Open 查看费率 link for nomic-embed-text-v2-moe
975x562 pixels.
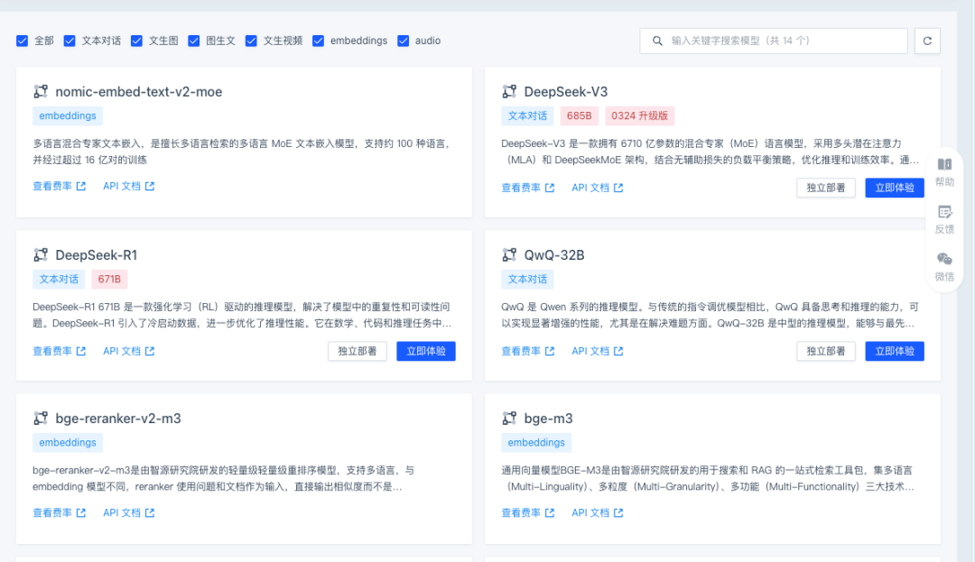coord(59,187)
